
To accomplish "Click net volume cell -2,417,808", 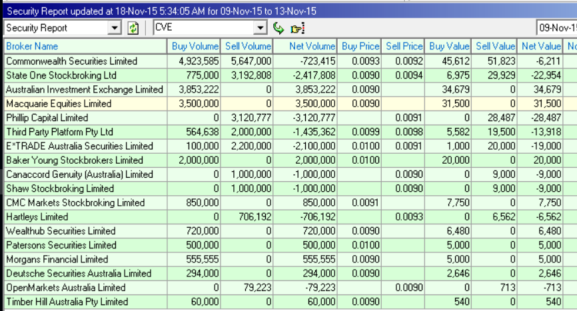I will [x=304, y=75].
